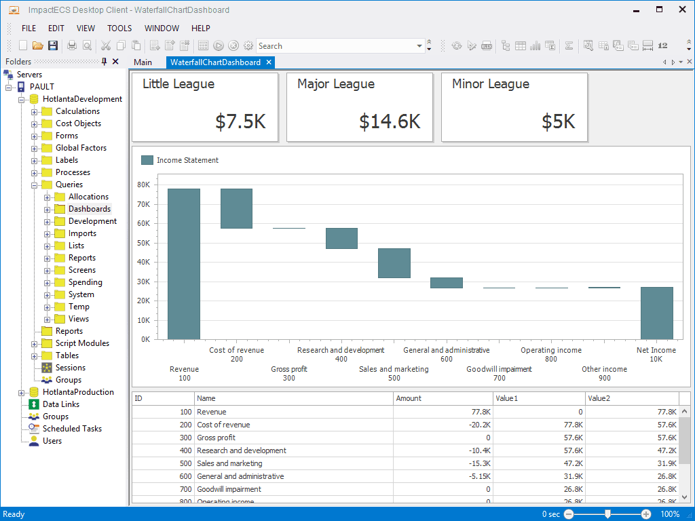Click the Save floppy disk icon
This screenshot has width=695, height=521.
coord(52,45)
